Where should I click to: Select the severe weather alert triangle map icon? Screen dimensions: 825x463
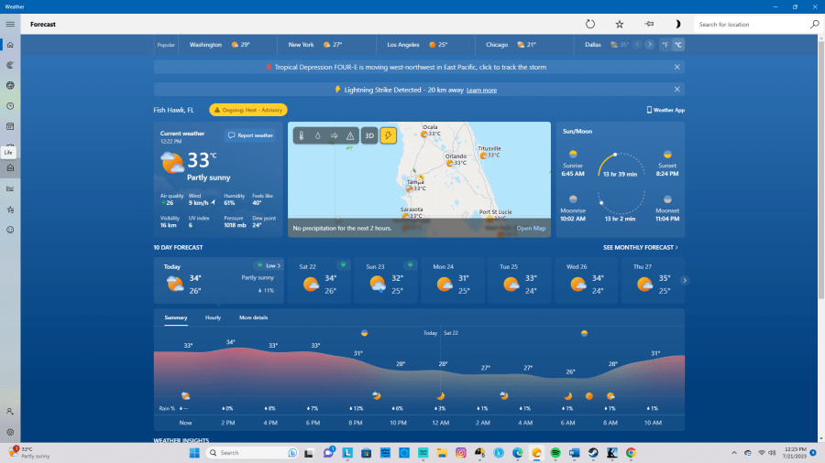tap(350, 135)
